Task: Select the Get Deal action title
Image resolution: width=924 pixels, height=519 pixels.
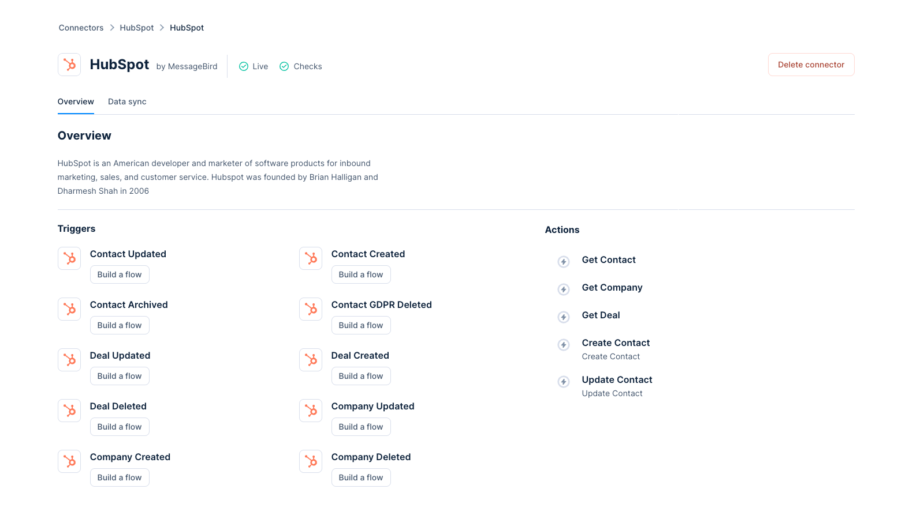Action: [601, 315]
